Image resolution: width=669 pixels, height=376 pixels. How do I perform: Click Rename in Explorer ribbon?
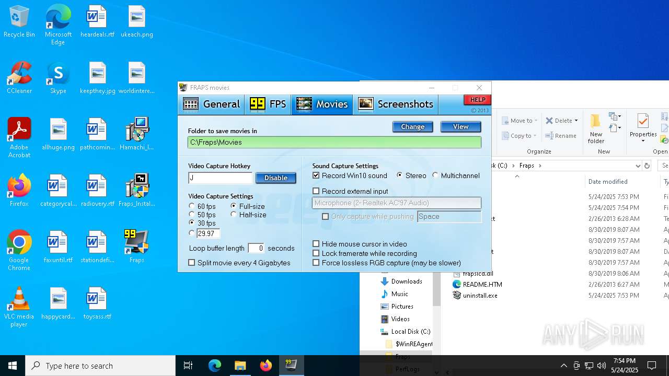[561, 136]
